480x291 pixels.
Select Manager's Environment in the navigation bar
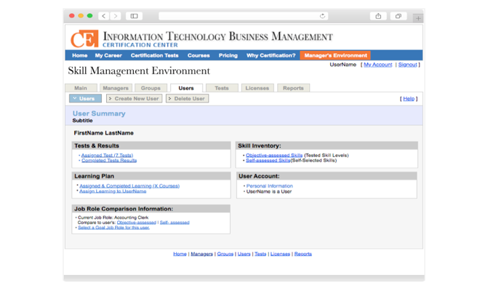click(x=335, y=55)
